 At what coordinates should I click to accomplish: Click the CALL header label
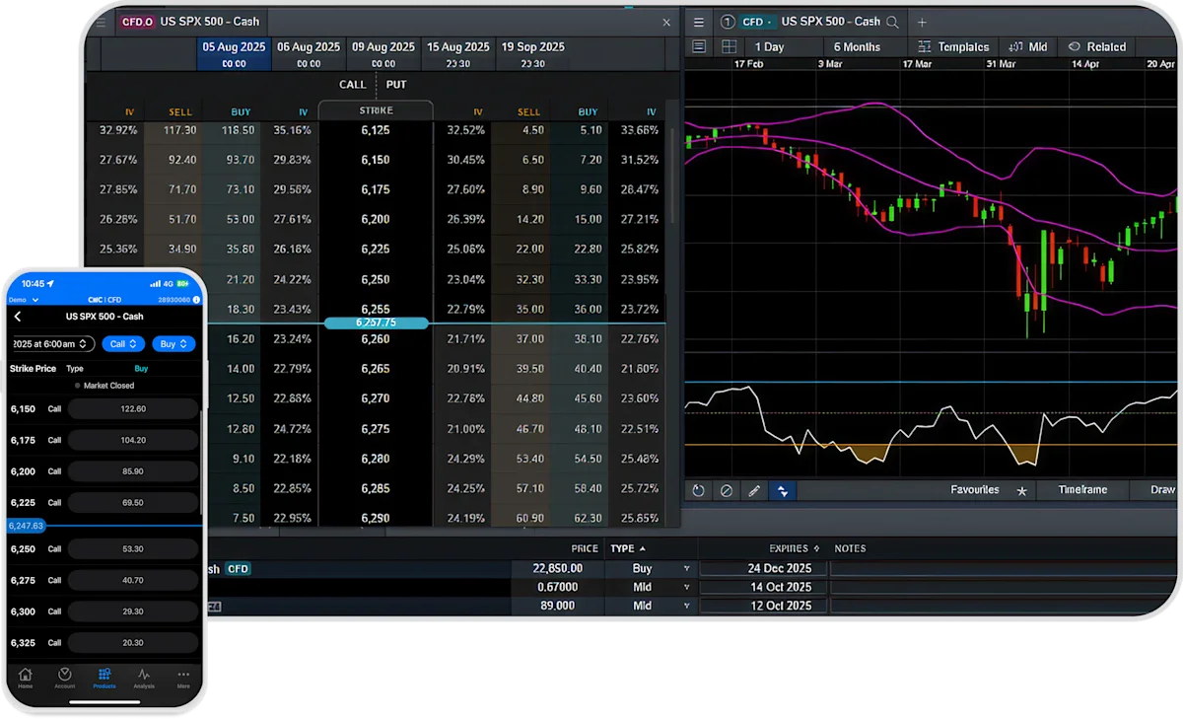[353, 85]
